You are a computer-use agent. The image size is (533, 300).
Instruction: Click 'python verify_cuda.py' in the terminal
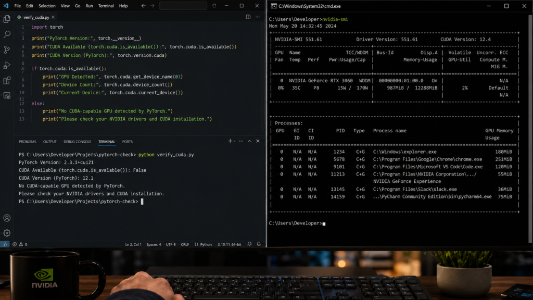pos(166,154)
